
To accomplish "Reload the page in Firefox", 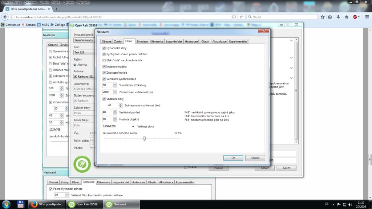I will [241, 17].
